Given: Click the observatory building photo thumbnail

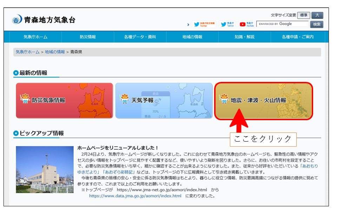Looking at the screenshot, I should pyautogui.click(x=40, y=169).
